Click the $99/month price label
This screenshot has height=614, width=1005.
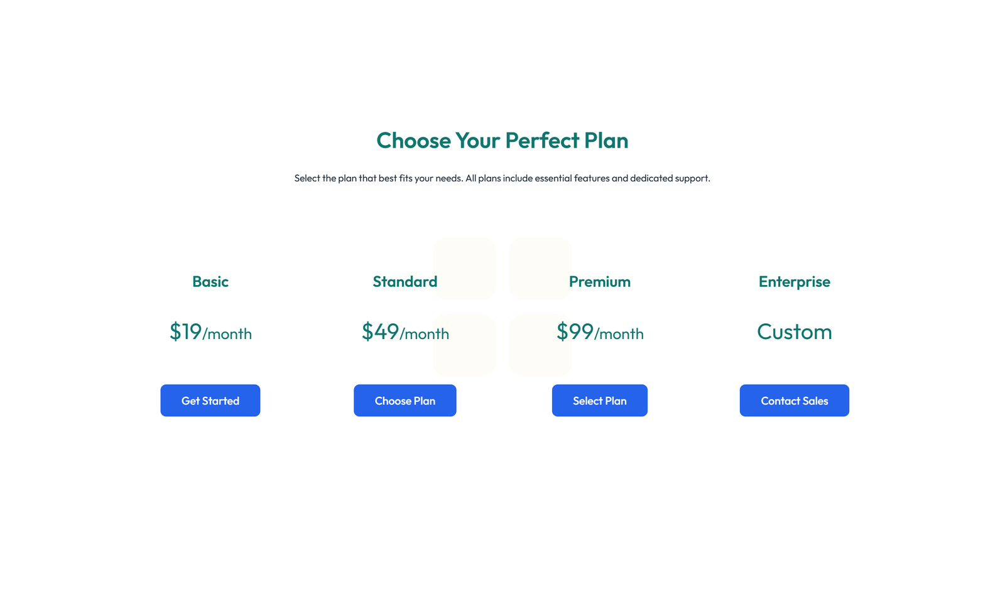(x=600, y=333)
